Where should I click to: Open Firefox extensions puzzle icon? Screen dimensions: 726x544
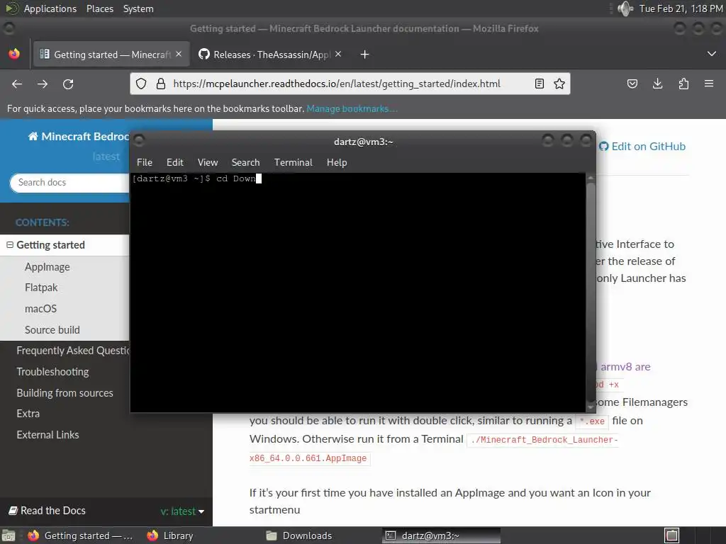(x=683, y=84)
